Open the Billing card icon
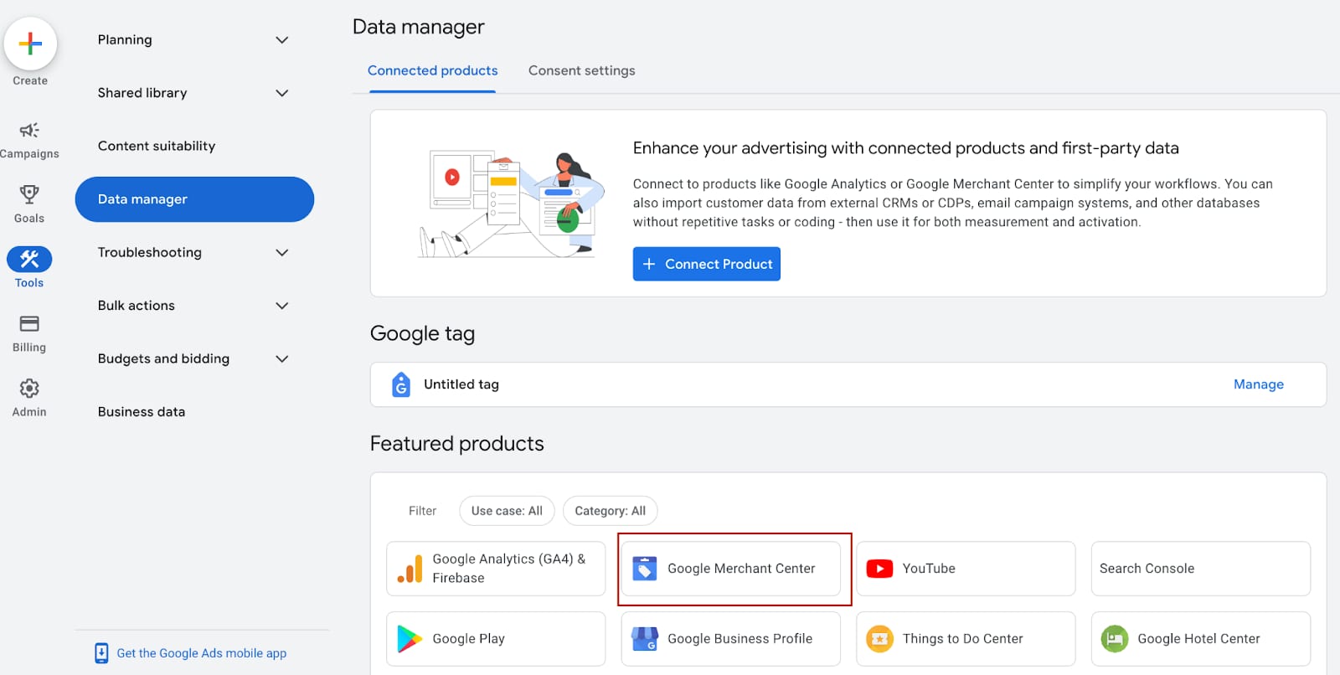 tap(29, 324)
